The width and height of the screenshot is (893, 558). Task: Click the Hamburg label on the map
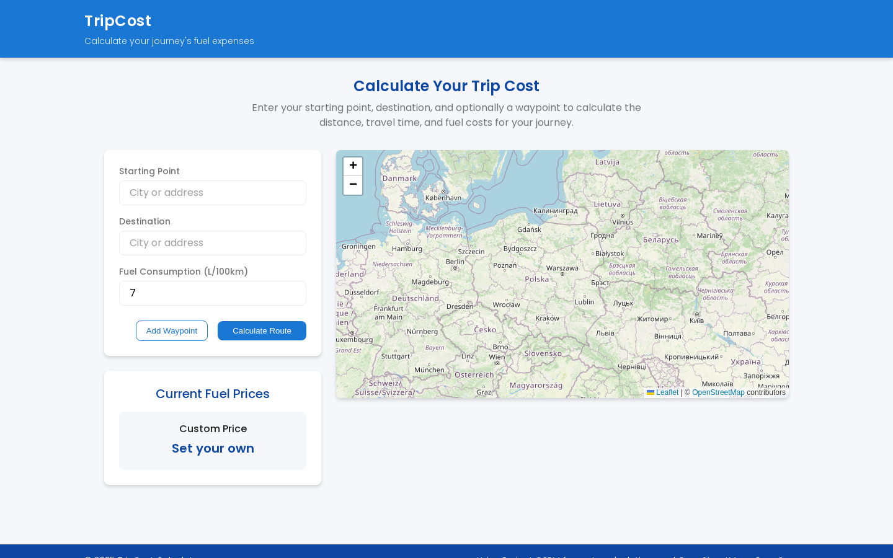(407, 249)
